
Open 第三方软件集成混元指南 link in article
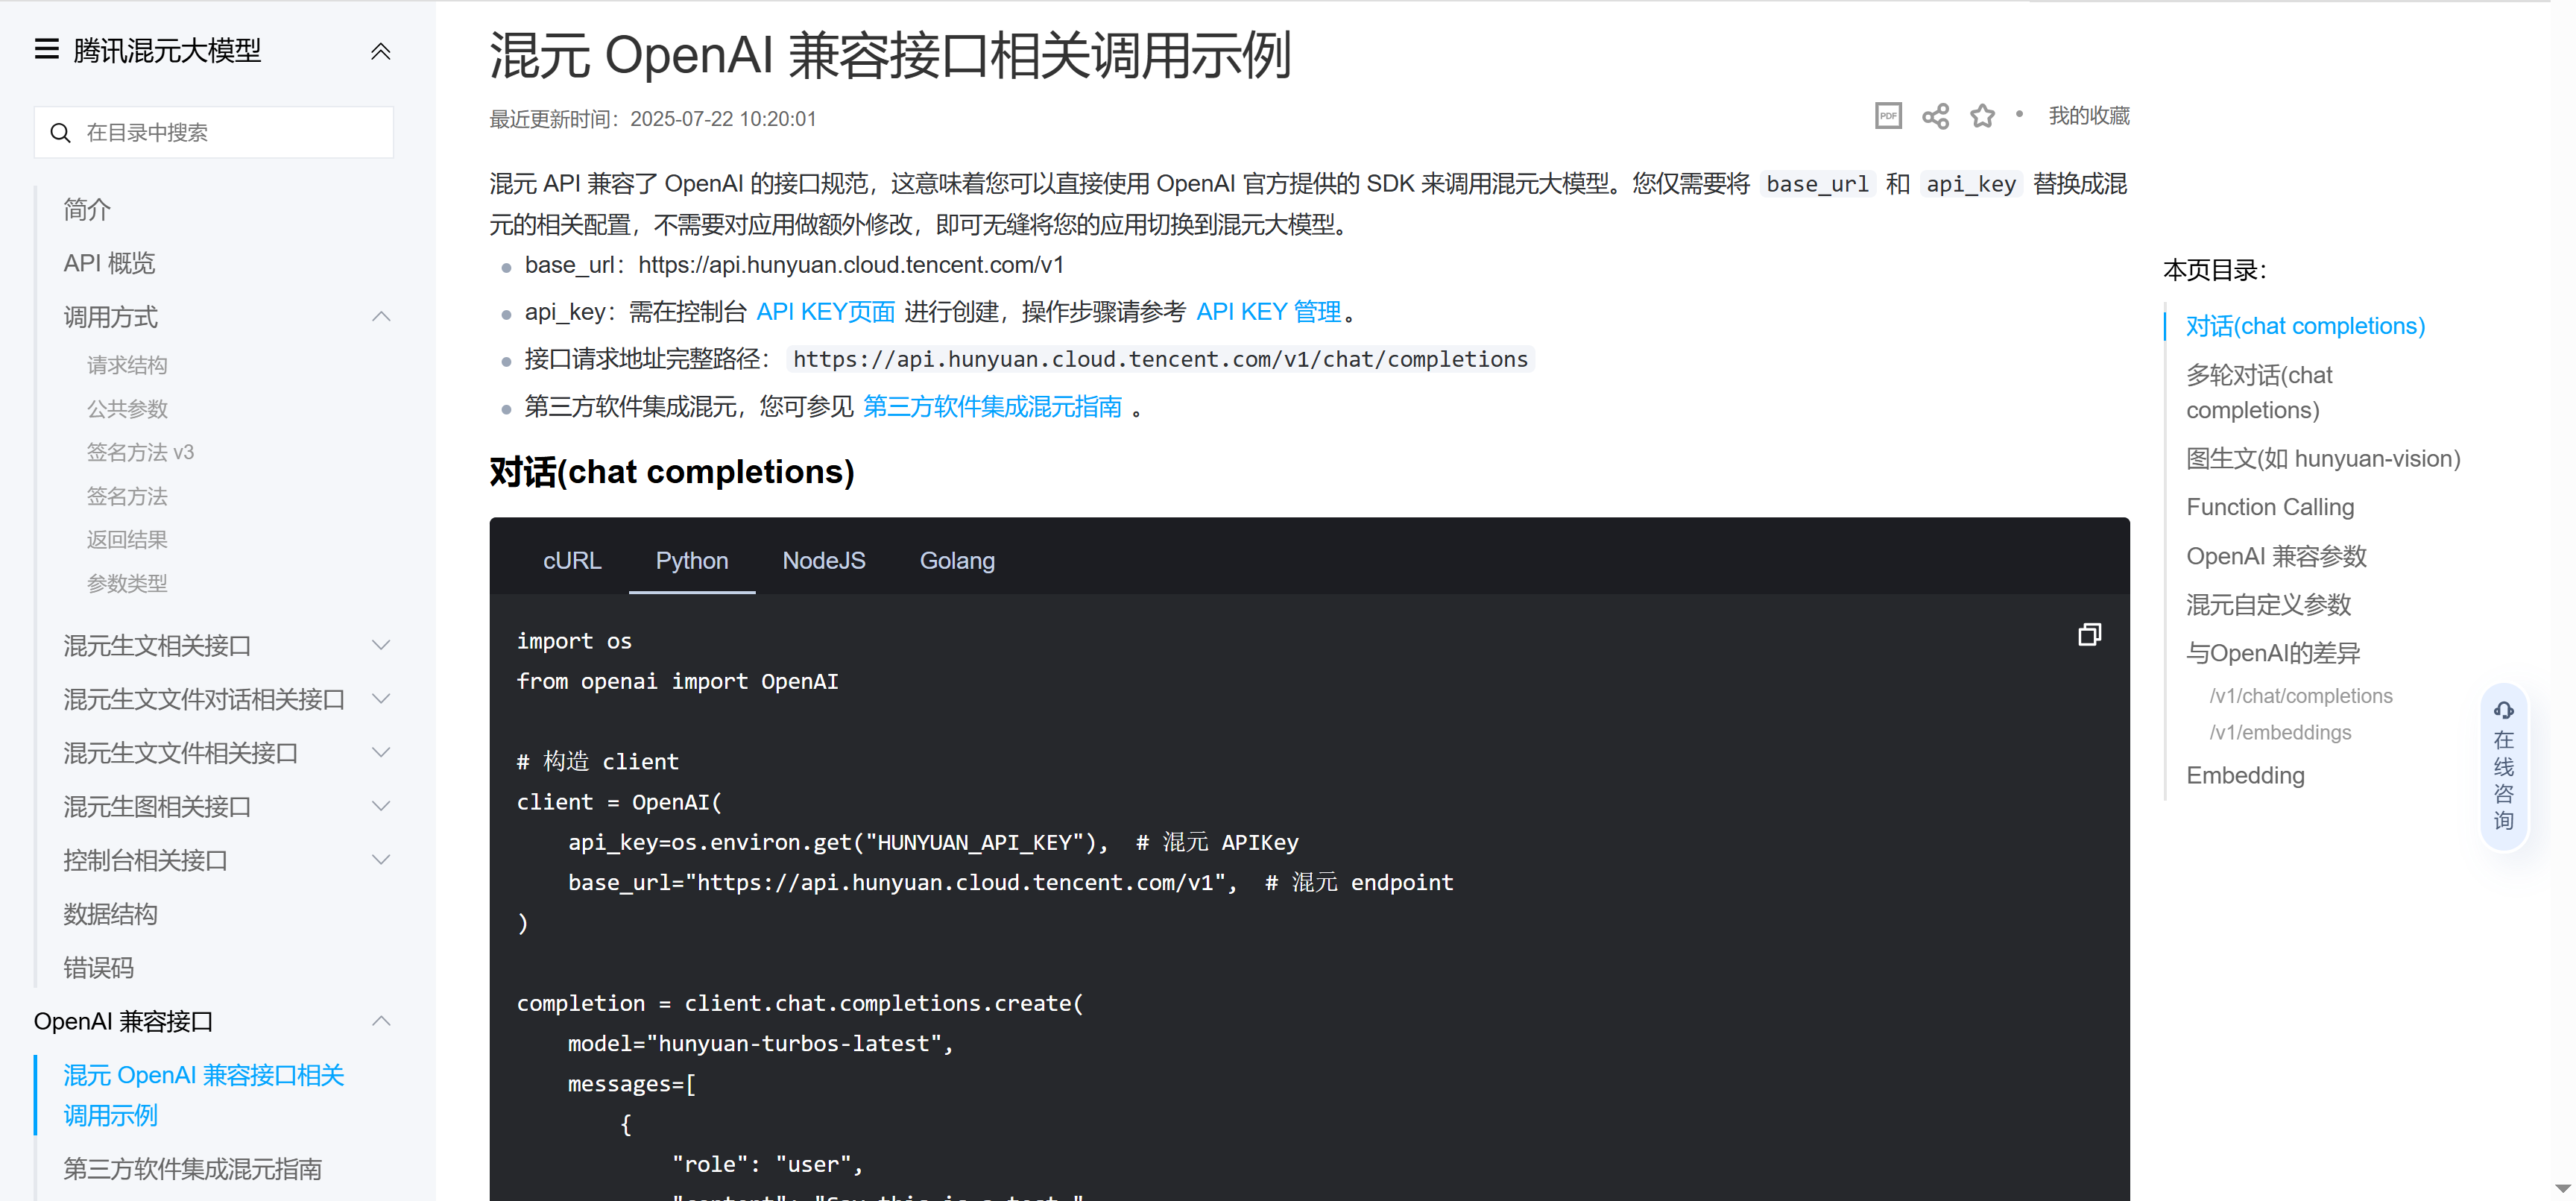[x=991, y=407]
